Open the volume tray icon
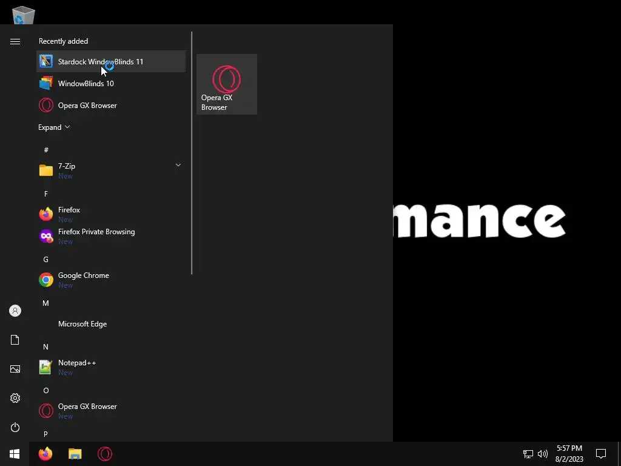 pyautogui.click(x=543, y=454)
